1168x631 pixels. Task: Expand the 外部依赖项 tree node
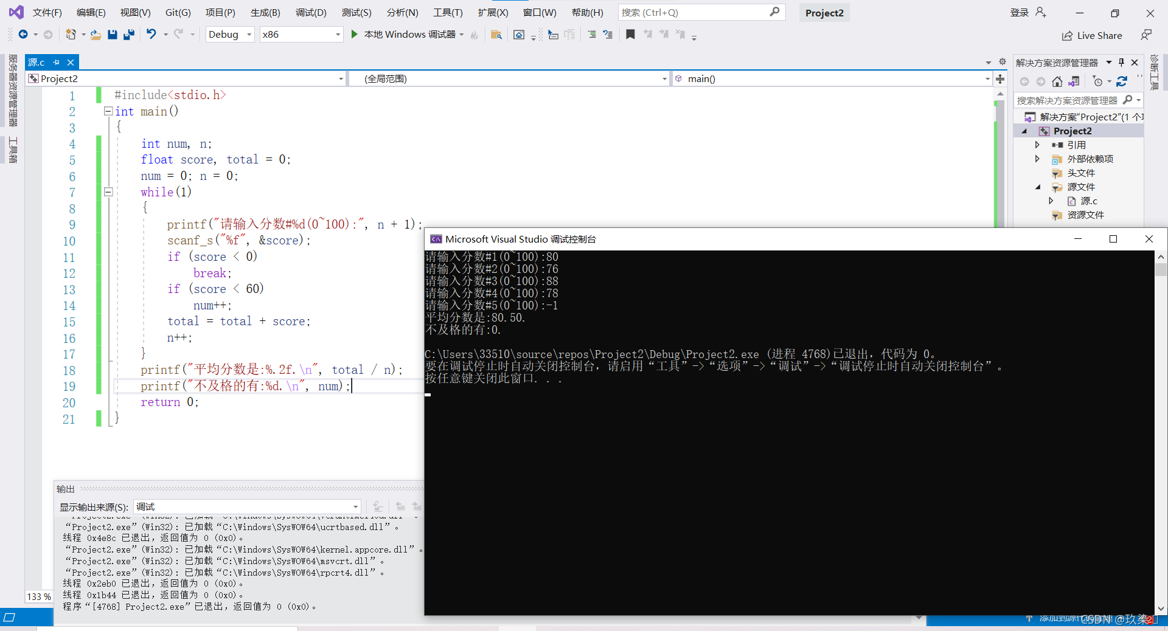pos(1038,159)
